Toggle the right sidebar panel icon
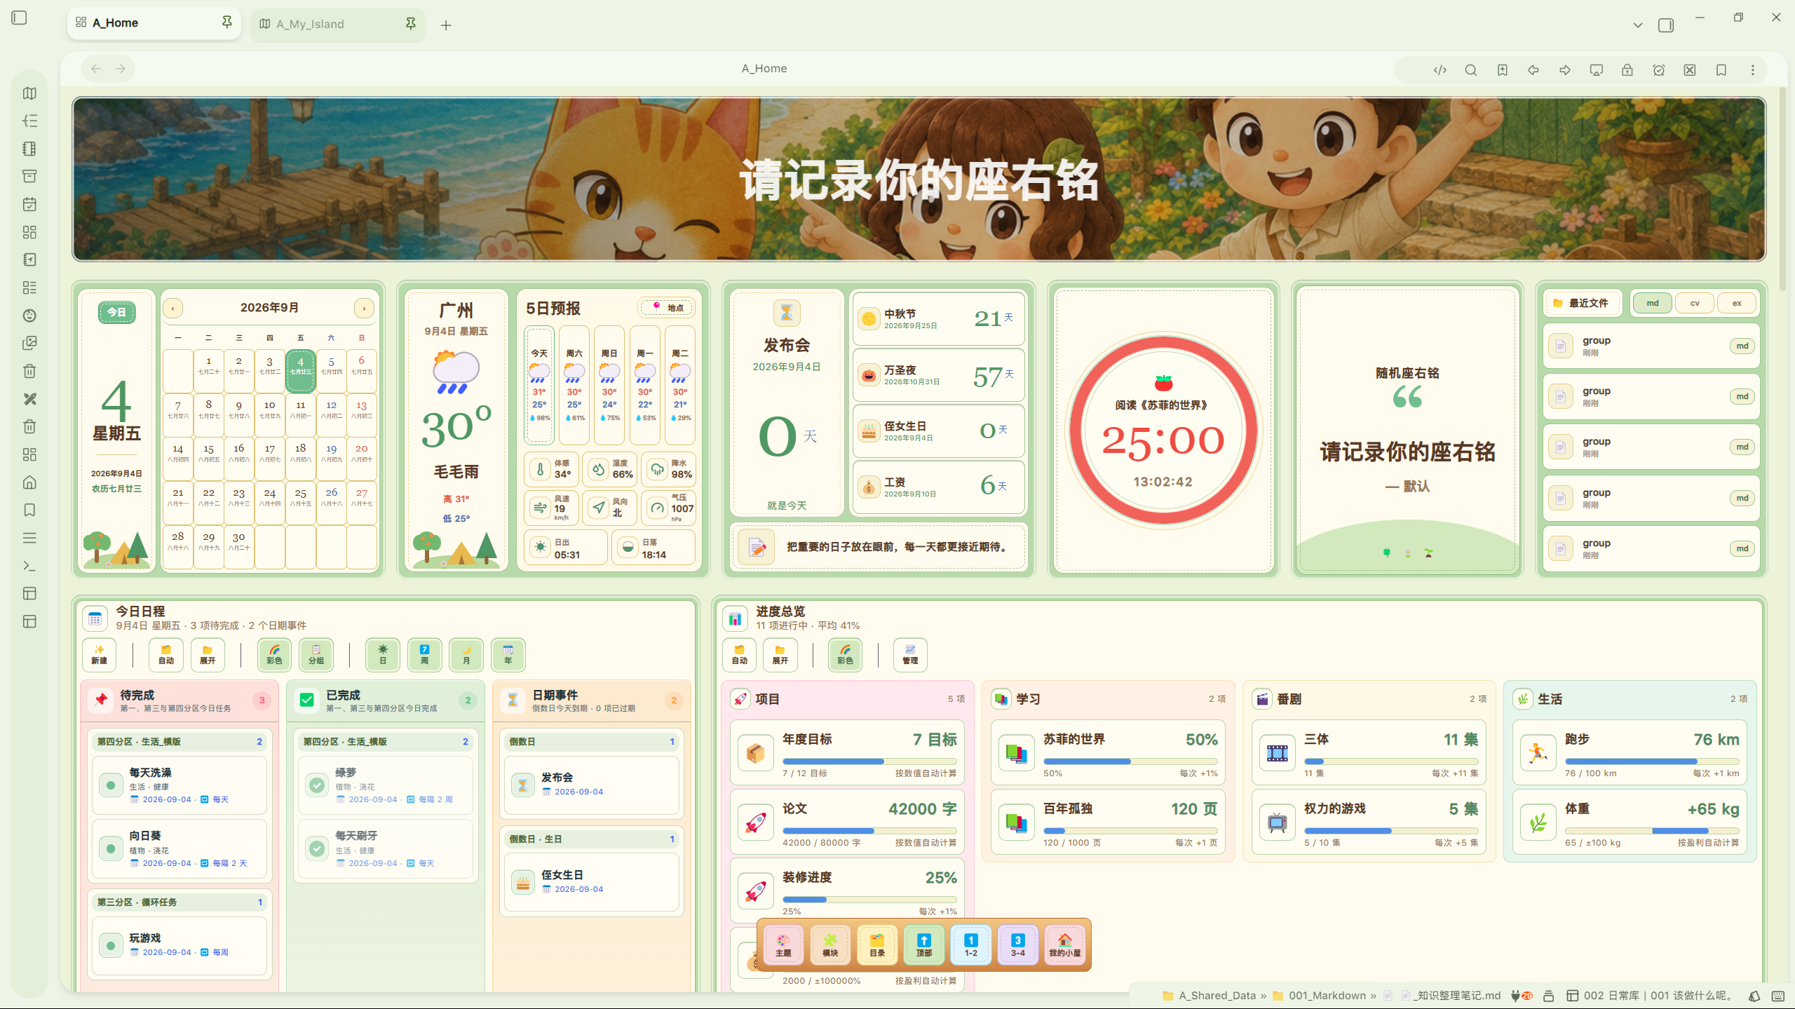 [x=1666, y=25]
